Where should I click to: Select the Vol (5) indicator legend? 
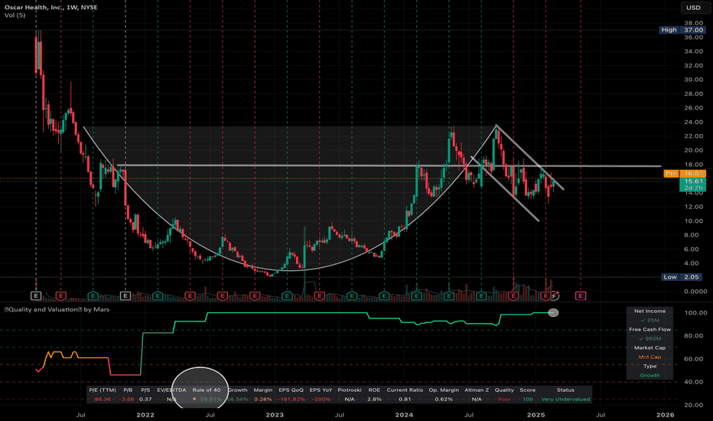click(x=15, y=15)
